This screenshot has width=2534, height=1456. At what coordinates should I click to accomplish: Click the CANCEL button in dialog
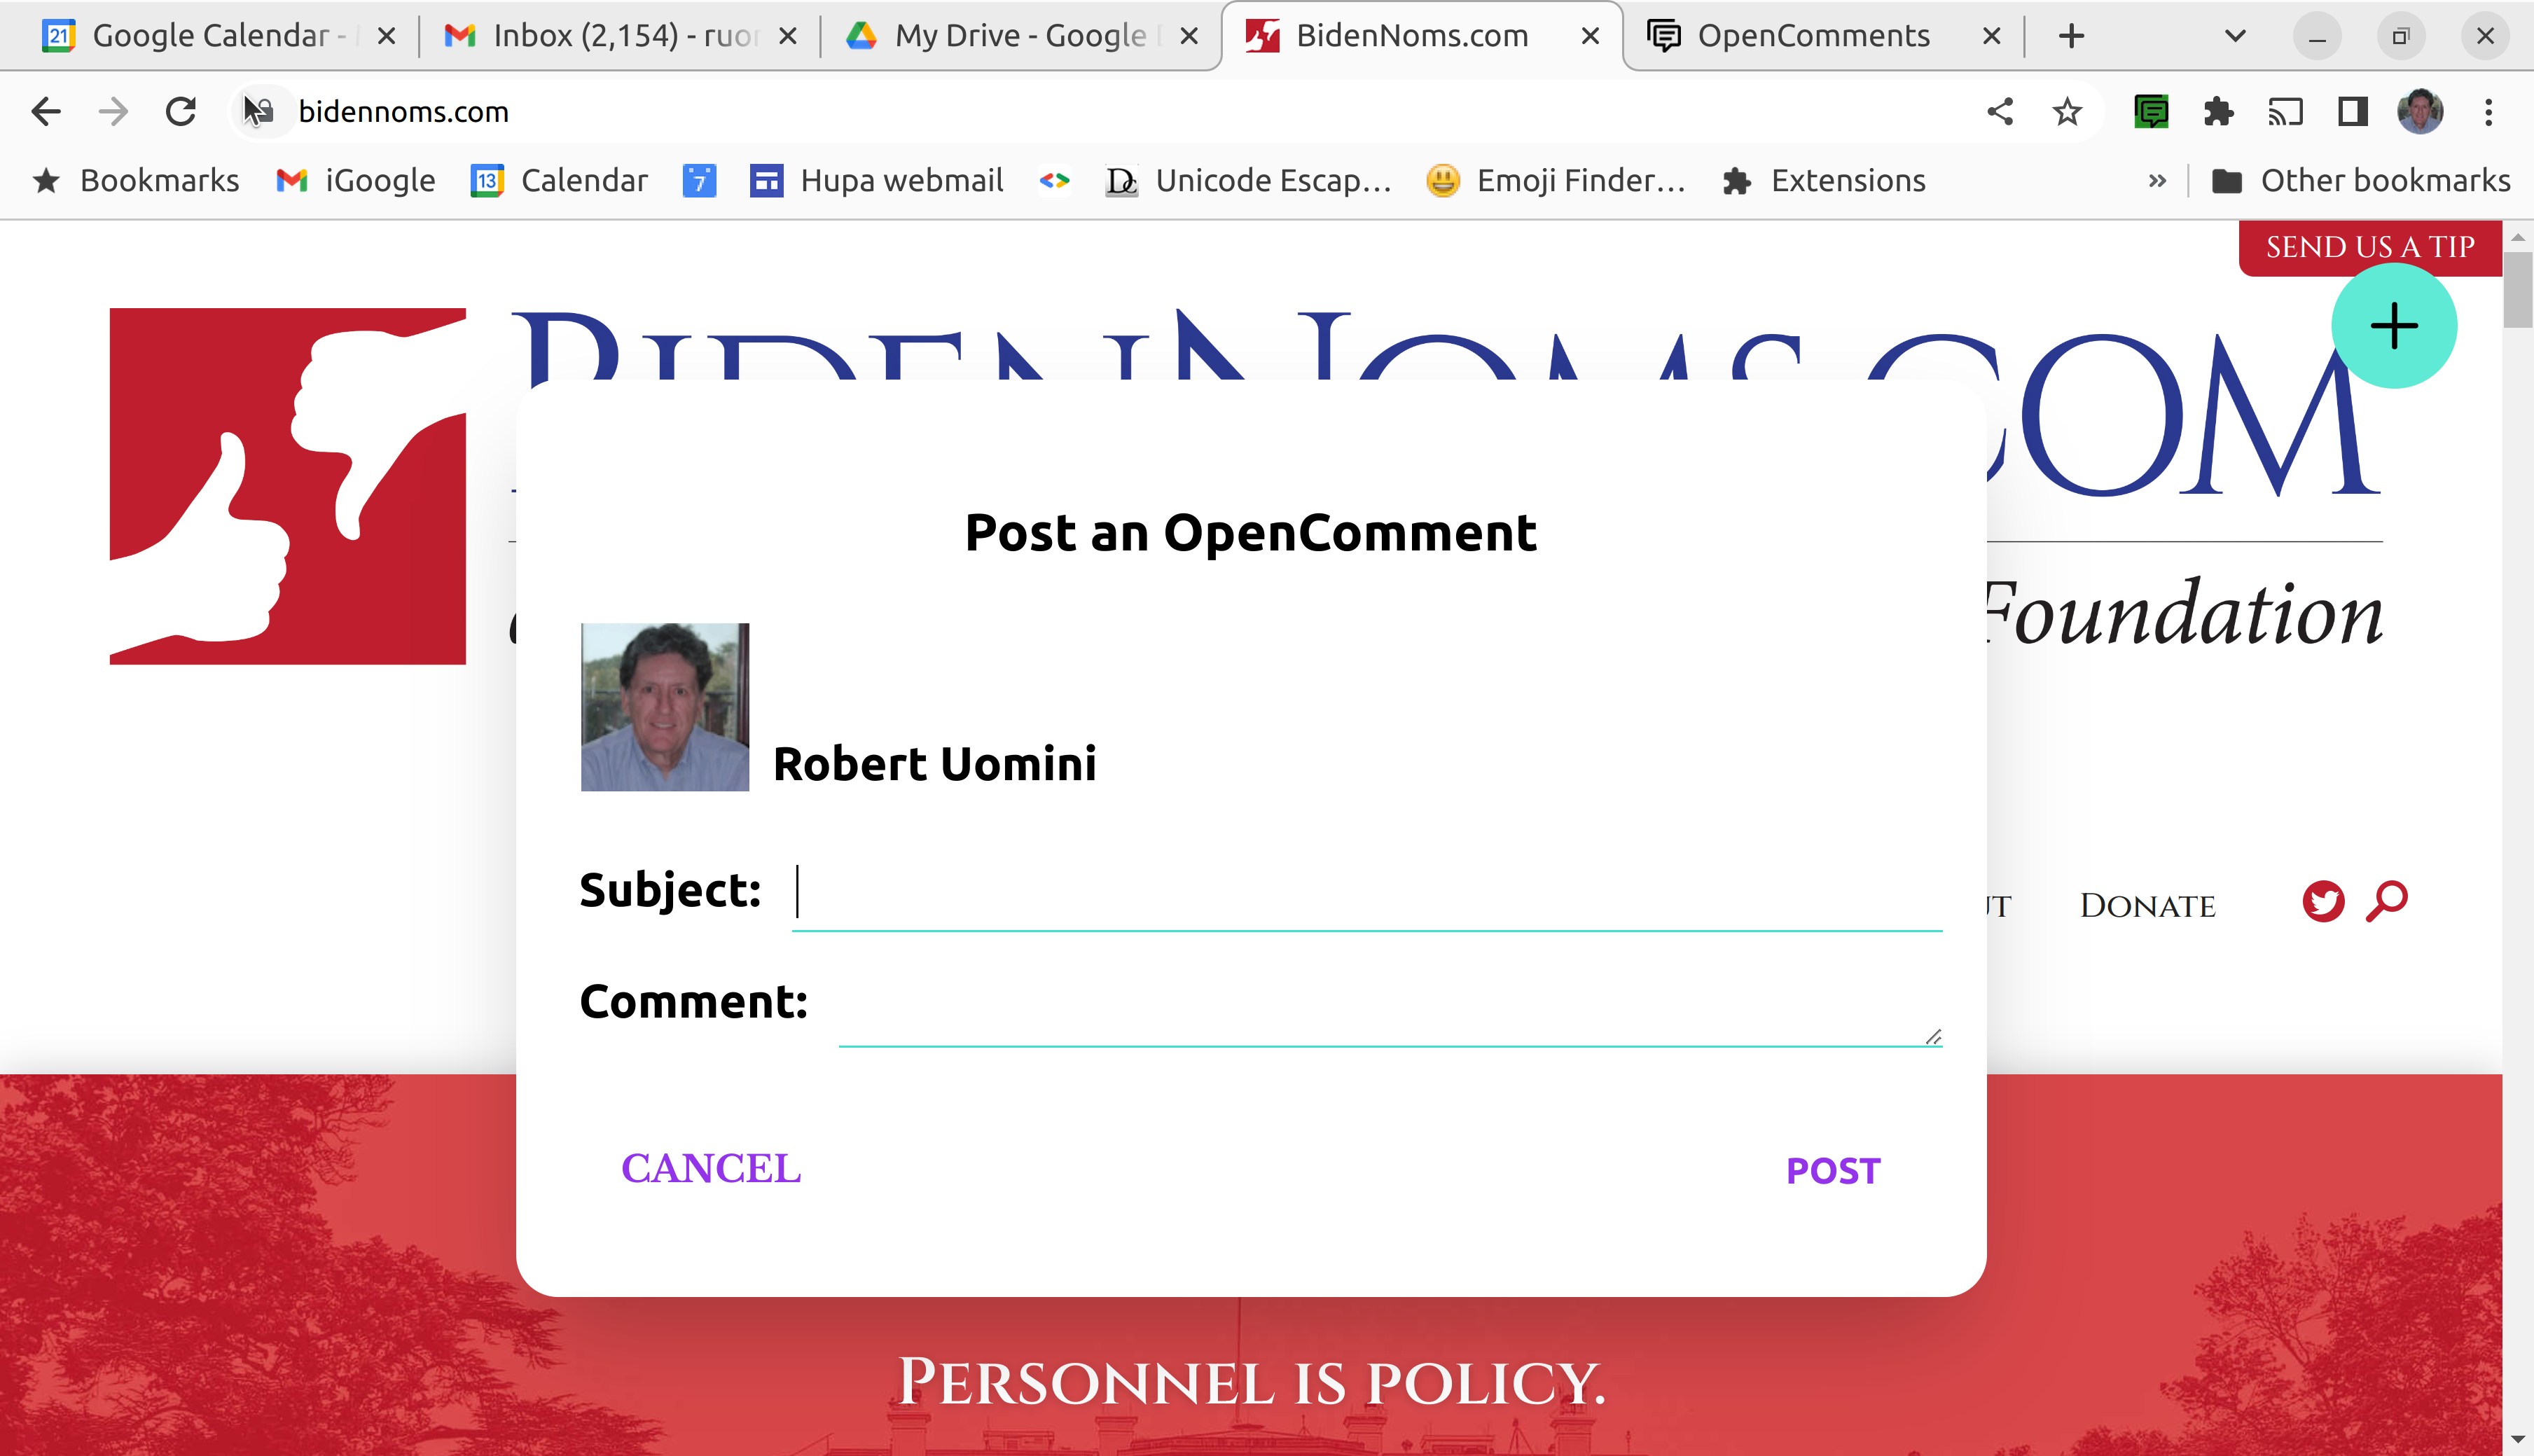tap(711, 1168)
